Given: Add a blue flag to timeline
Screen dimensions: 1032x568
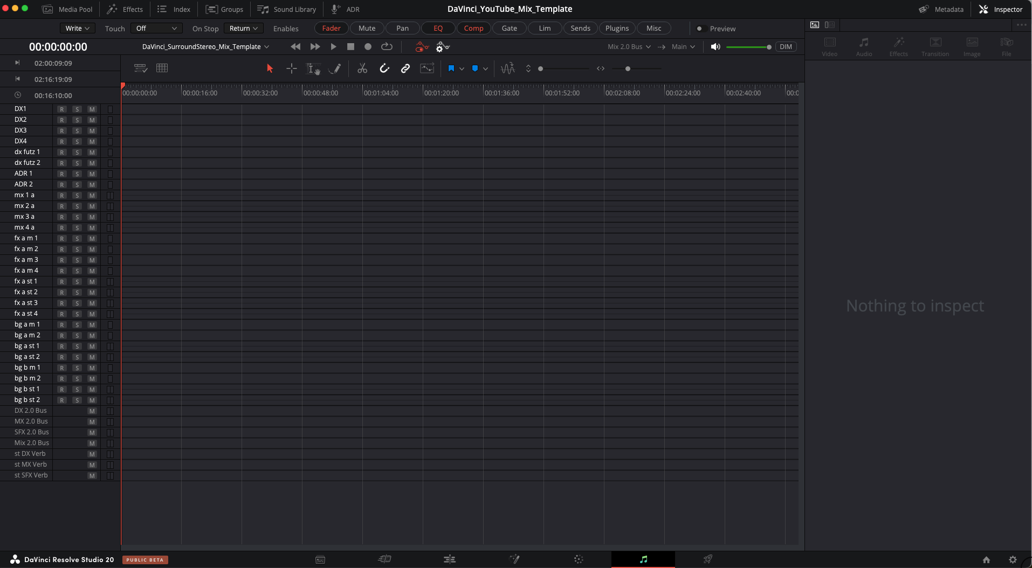Looking at the screenshot, I should coord(451,68).
